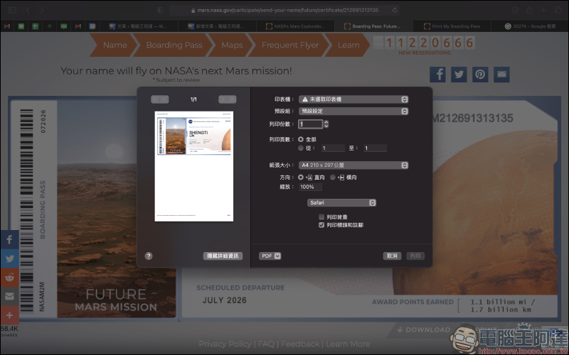Choose 橫向 landscape orientation
Image resolution: width=569 pixels, height=355 pixels.
[x=333, y=177]
